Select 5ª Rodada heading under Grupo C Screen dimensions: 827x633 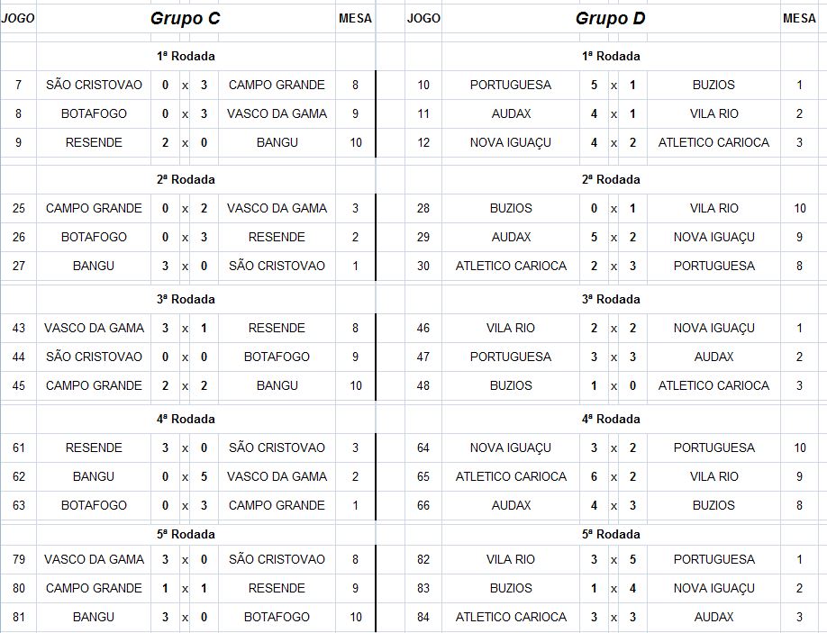pyautogui.click(x=185, y=534)
